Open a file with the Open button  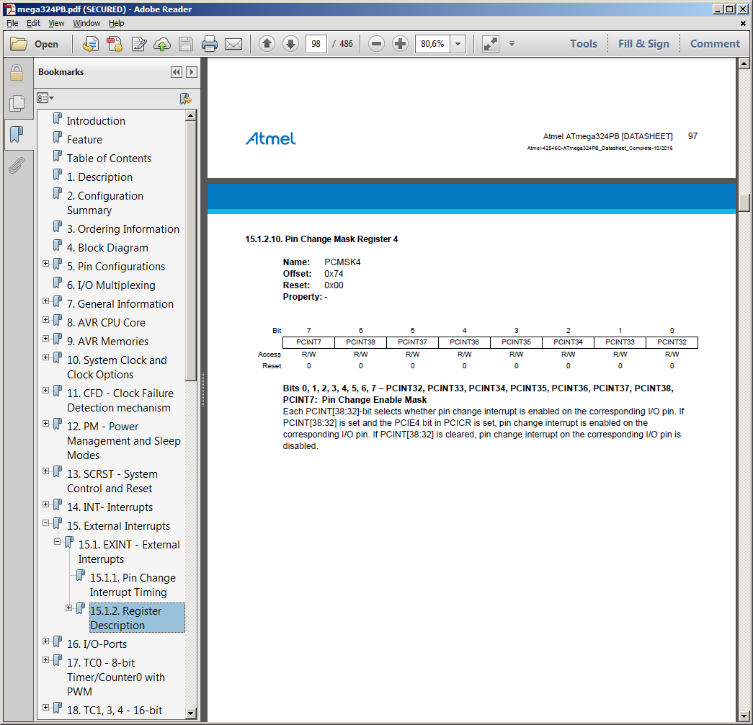(x=35, y=44)
